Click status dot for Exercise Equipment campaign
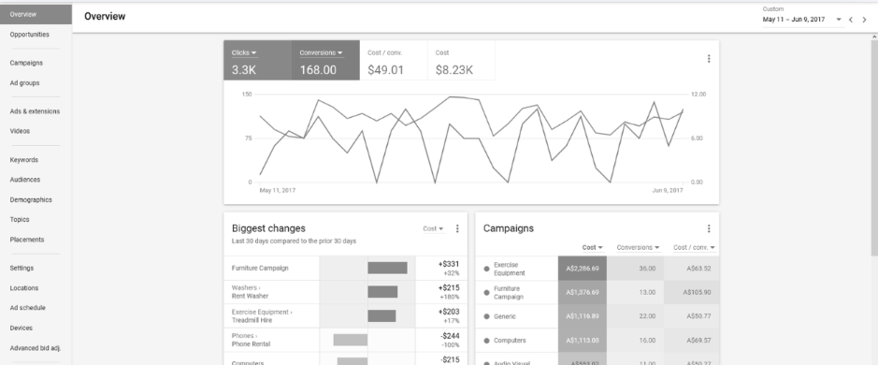This screenshot has width=878, height=365. 486,269
